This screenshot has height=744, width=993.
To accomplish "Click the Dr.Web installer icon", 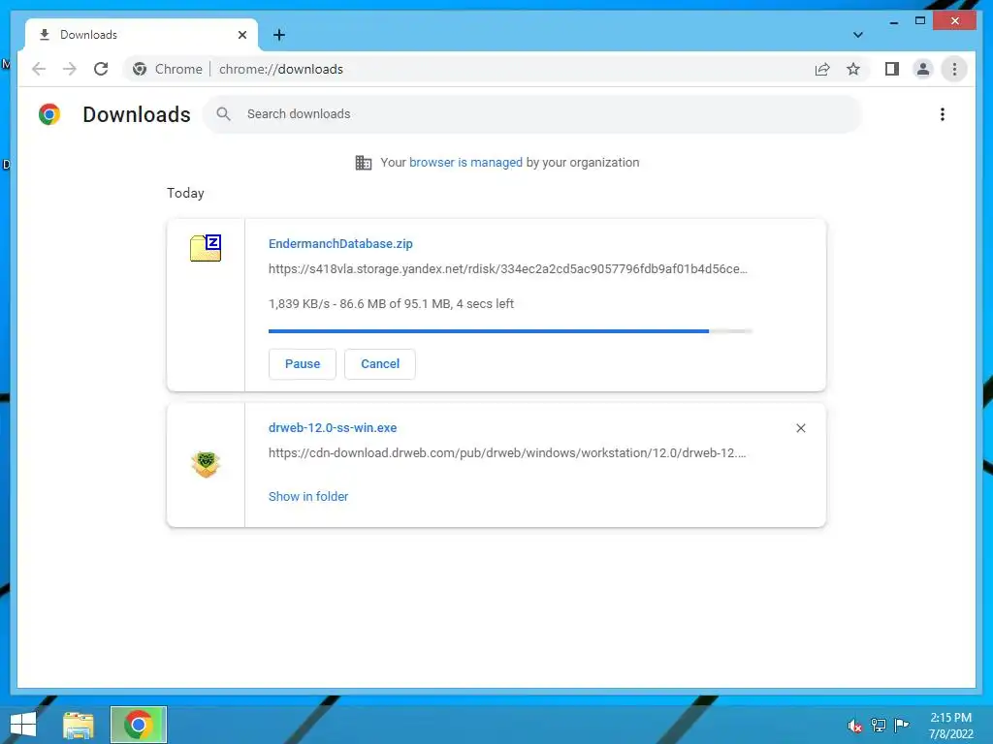I will pos(206,464).
